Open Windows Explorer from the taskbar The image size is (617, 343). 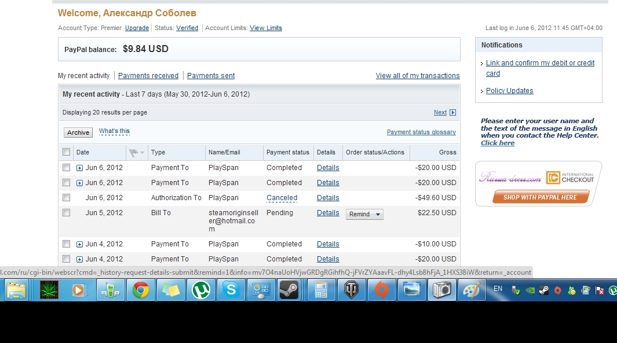16,290
